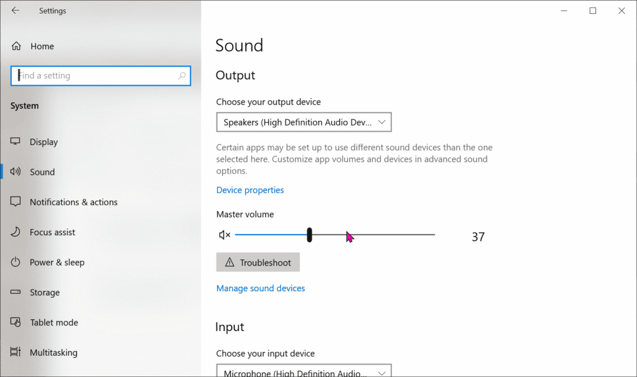637x377 pixels.
Task: Click the Home house icon
Action: [x=16, y=46]
